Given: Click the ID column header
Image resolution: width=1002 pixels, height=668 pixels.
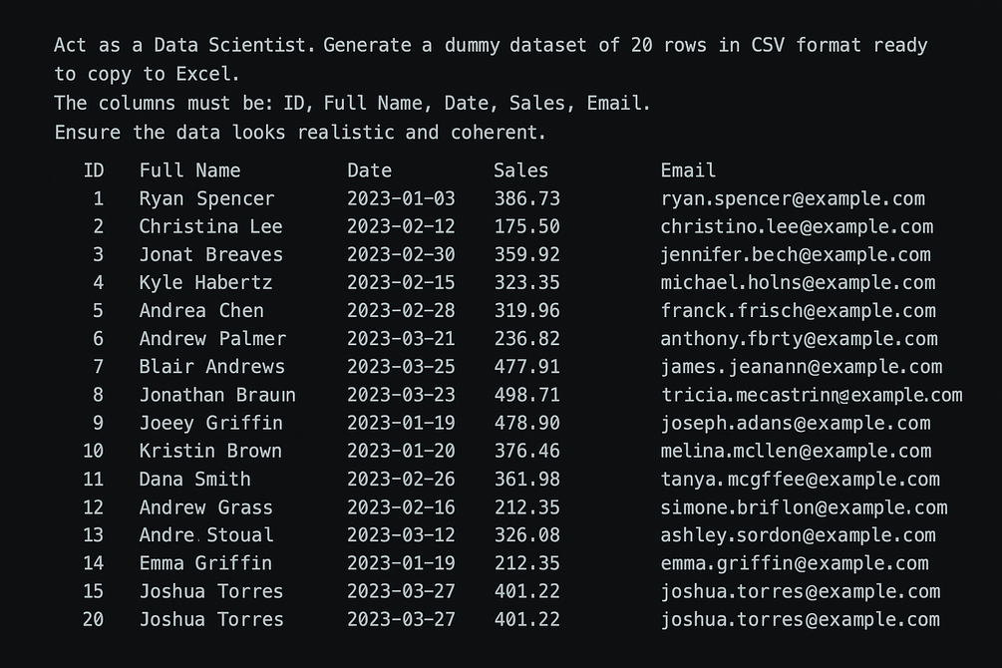Looking at the screenshot, I should pyautogui.click(x=94, y=170).
